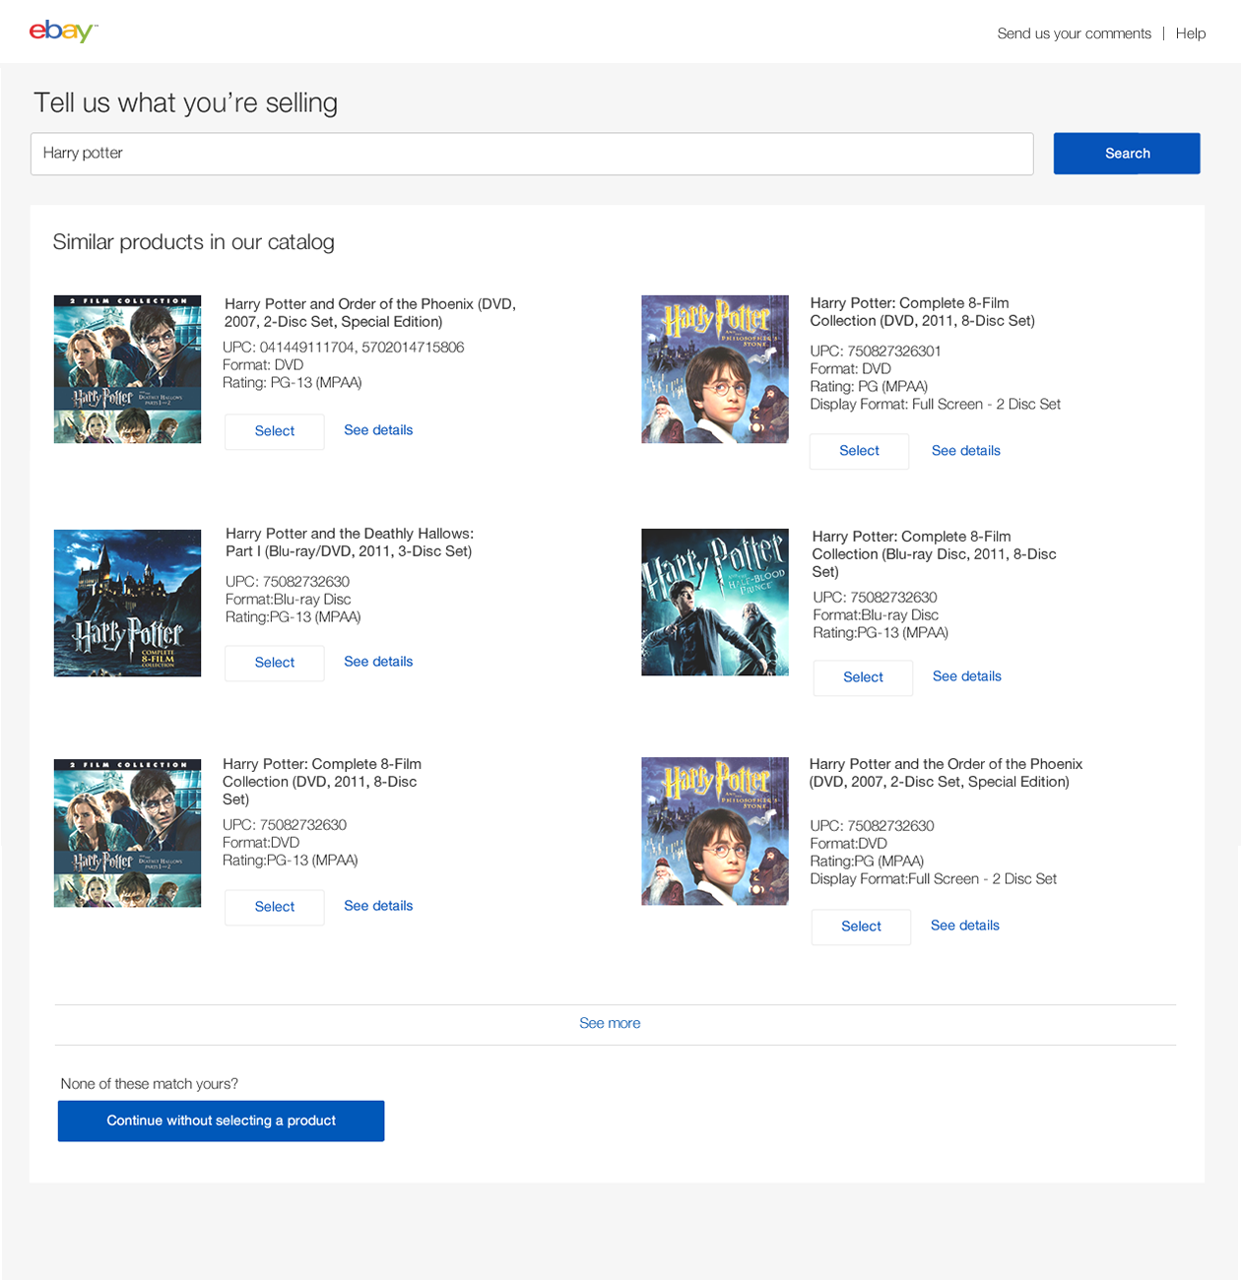
Task: Open the 8-Film Collection Blu-ray Disc thumbnail
Action: coord(715,603)
